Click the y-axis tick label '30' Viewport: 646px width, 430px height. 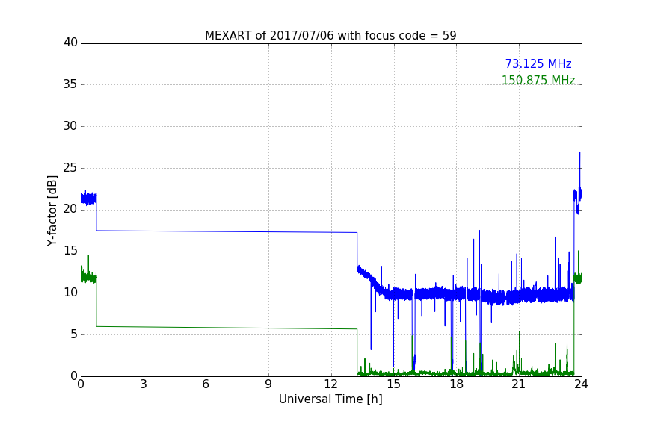[x=70, y=126]
